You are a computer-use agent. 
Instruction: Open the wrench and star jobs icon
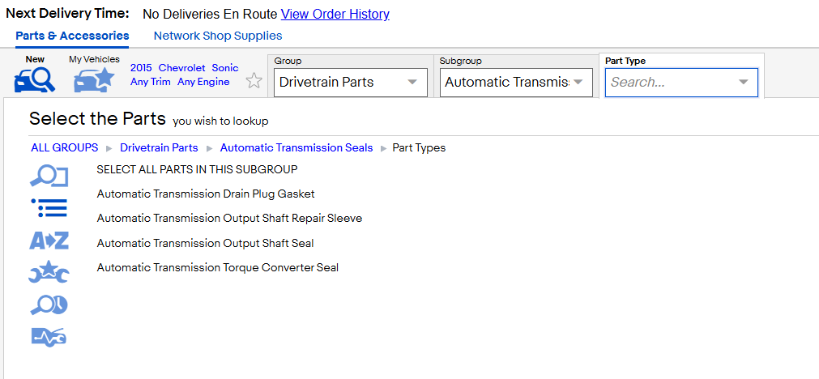pos(49,272)
